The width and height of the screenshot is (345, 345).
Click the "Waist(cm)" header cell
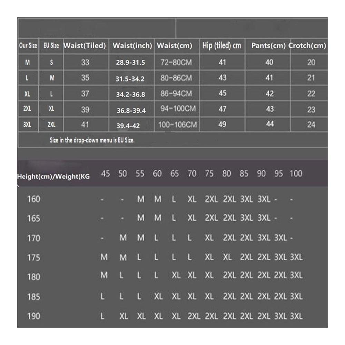175,46
